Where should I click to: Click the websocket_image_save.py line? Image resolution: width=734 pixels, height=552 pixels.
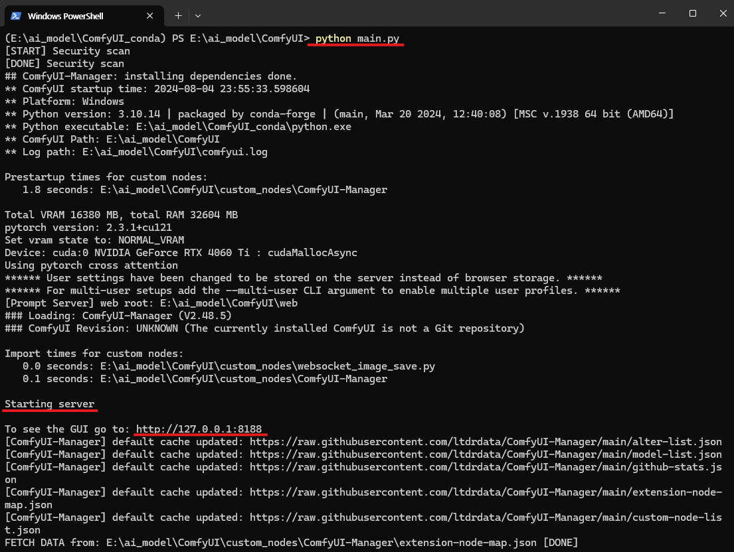[229, 366]
